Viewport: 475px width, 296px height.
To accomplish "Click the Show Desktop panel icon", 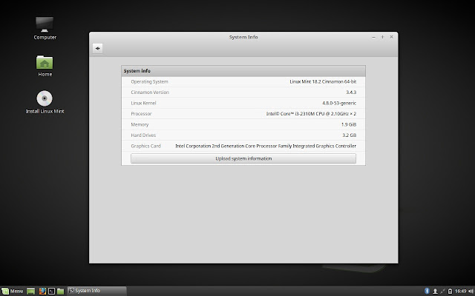I will point(31,291).
